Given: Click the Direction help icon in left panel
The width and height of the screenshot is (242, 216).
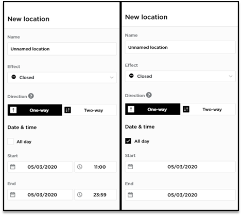Looking at the screenshot, I should (x=31, y=96).
